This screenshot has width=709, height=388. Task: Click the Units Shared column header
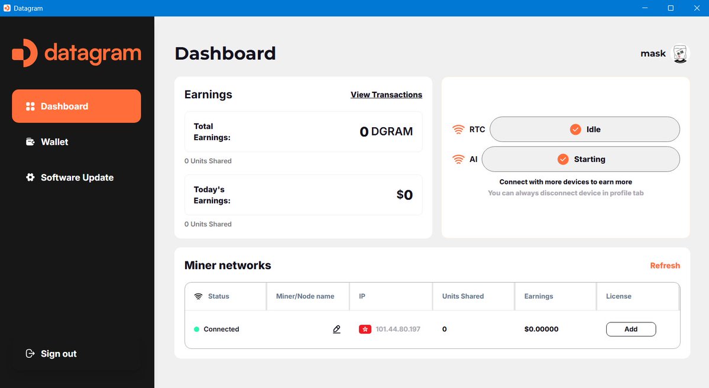pos(463,296)
